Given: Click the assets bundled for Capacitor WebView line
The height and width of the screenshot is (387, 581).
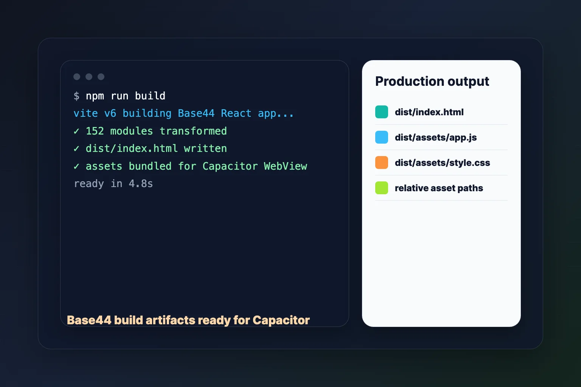Looking at the screenshot, I should pos(190,166).
